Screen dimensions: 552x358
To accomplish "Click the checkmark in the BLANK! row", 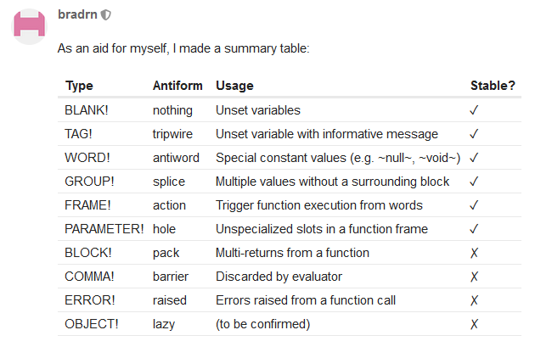I will [474, 110].
